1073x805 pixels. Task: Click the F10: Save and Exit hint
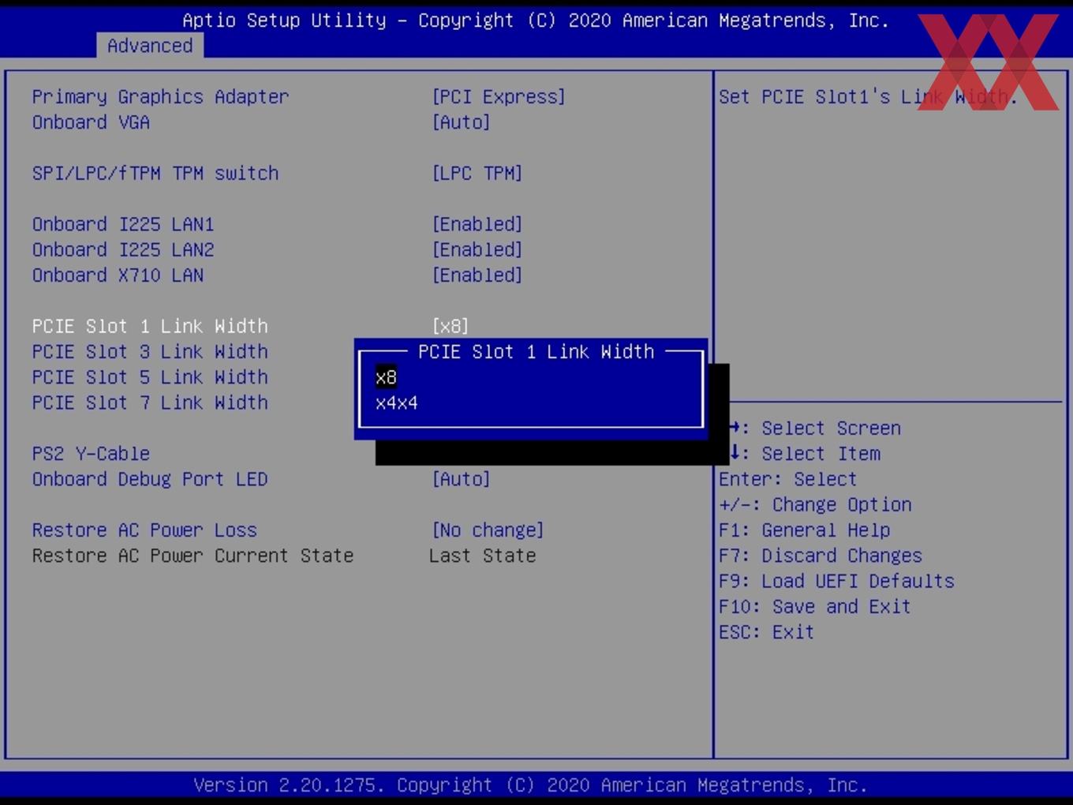814,607
